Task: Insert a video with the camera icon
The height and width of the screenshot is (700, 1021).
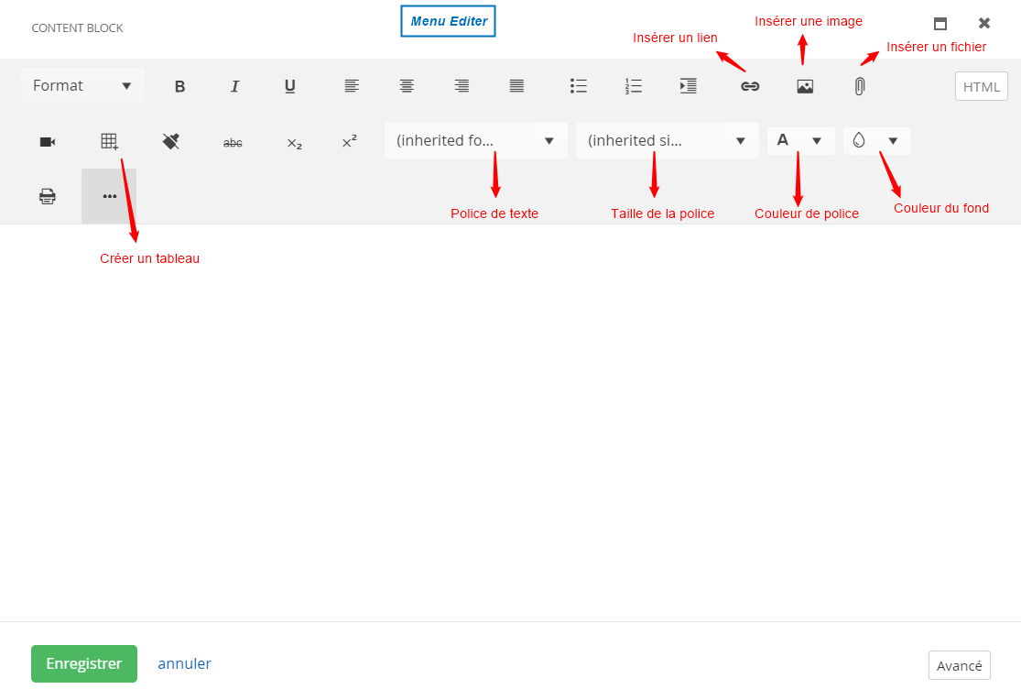Action: click(x=48, y=142)
